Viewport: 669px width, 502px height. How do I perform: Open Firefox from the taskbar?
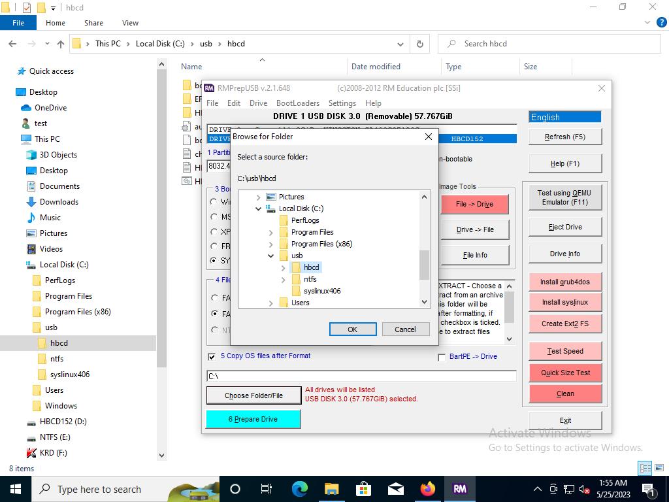(x=428, y=489)
